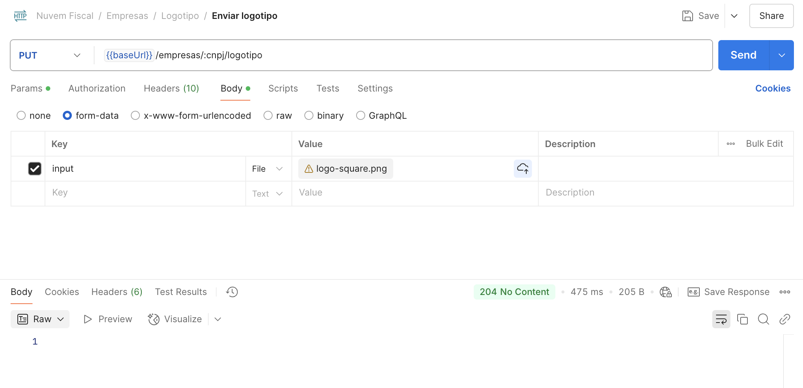Select the raw body radio button

268,115
